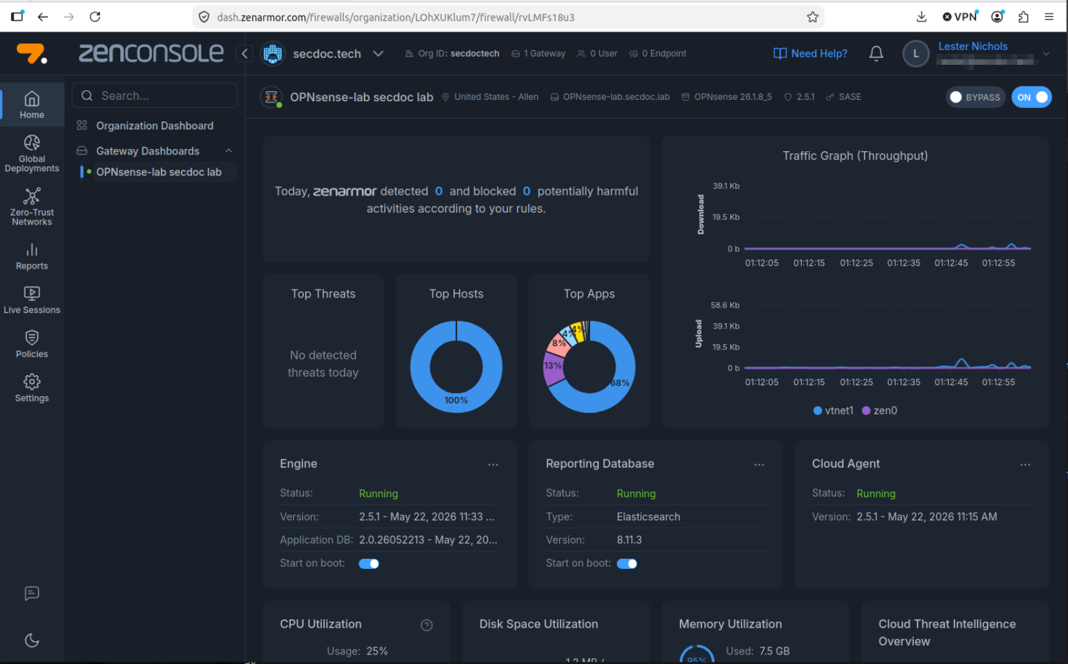
Task: Open Settings gear in sidebar
Action: click(32, 388)
